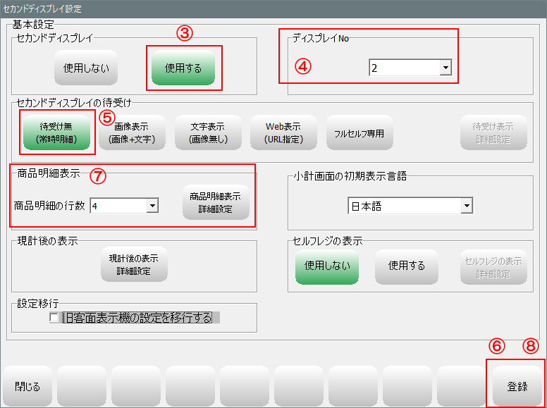Select 使用しない for セカンドディスプレイ
Viewport: 547px width, 408px height.
coord(86,68)
